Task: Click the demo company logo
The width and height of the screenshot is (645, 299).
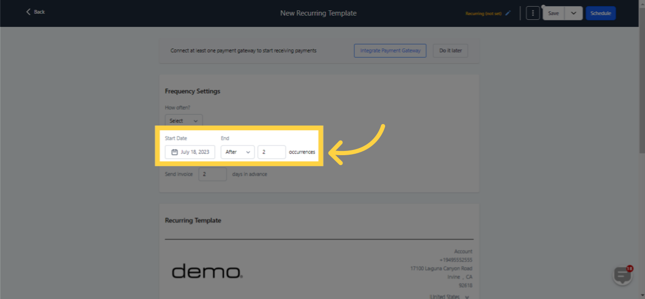Action: pyautogui.click(x=207, y=271)
